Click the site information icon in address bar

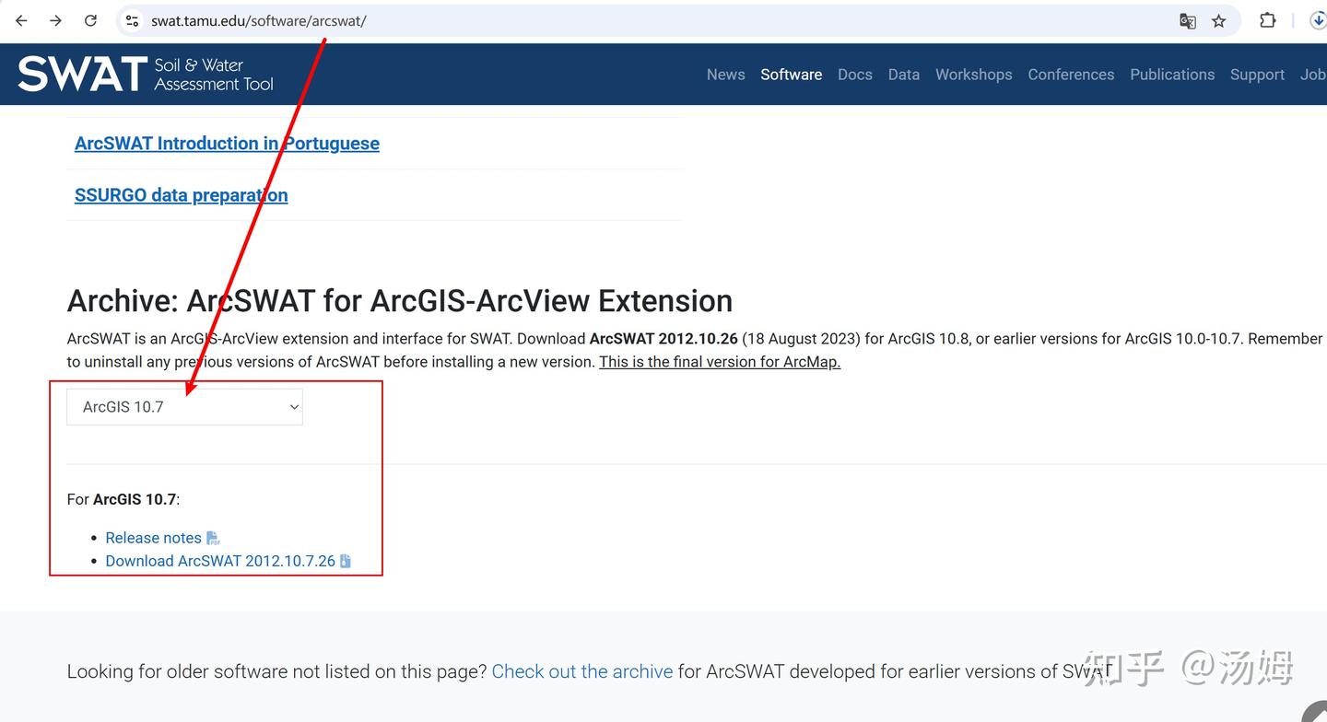click(x=132, y=20)
